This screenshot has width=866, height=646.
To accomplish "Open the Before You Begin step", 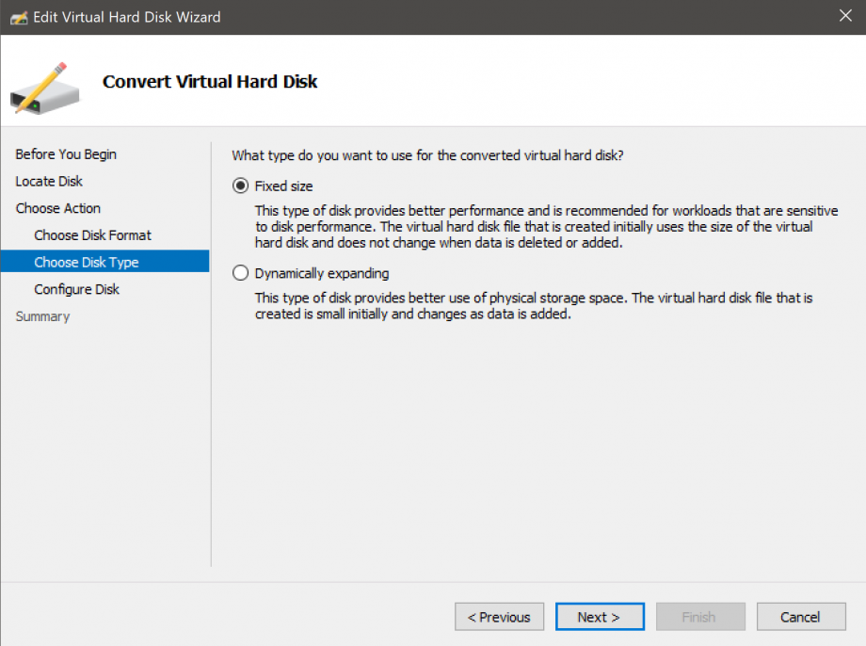I will pyautogui.click(x=65, y=153).
